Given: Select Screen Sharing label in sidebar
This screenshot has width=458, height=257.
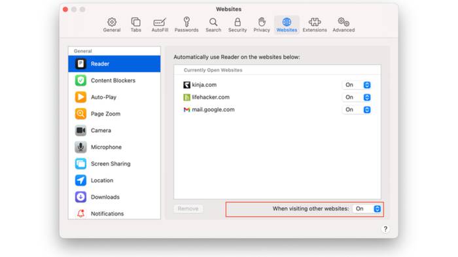Looking at the screenshot, I should [x=111, y=163].
